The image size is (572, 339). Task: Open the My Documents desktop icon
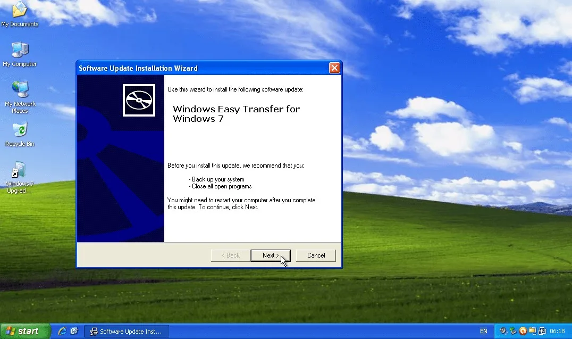click(20, 14)
